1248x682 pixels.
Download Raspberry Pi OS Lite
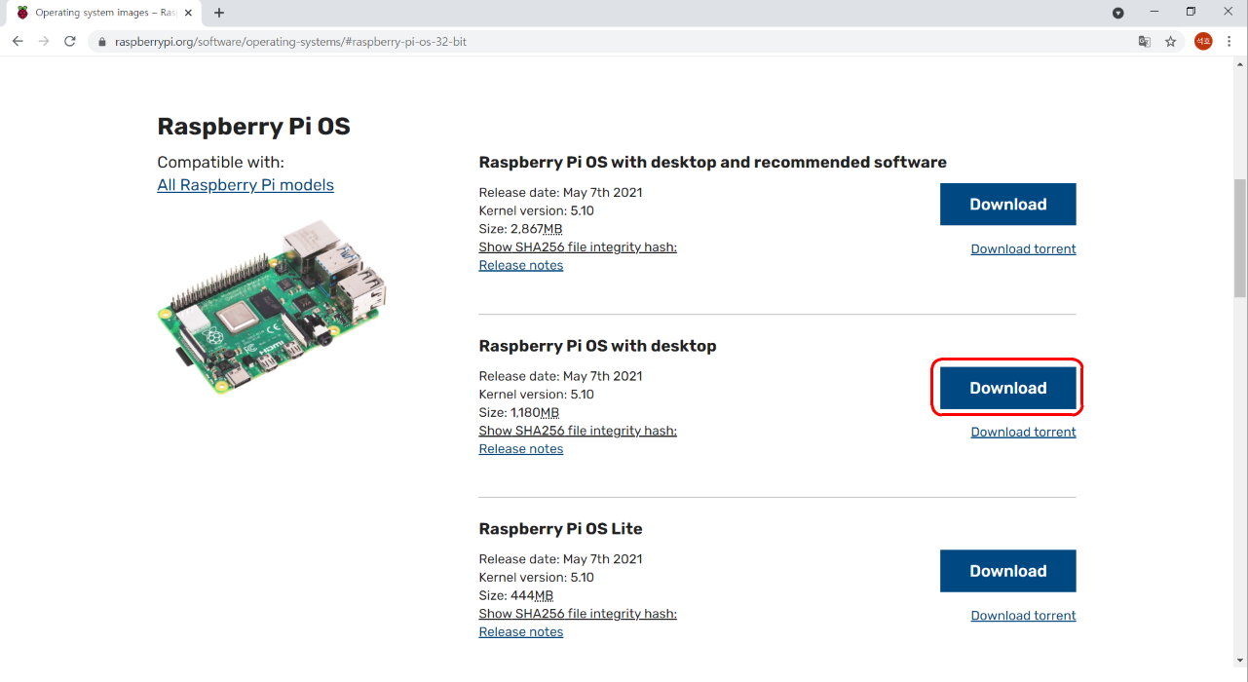[x=1008, y=571]
